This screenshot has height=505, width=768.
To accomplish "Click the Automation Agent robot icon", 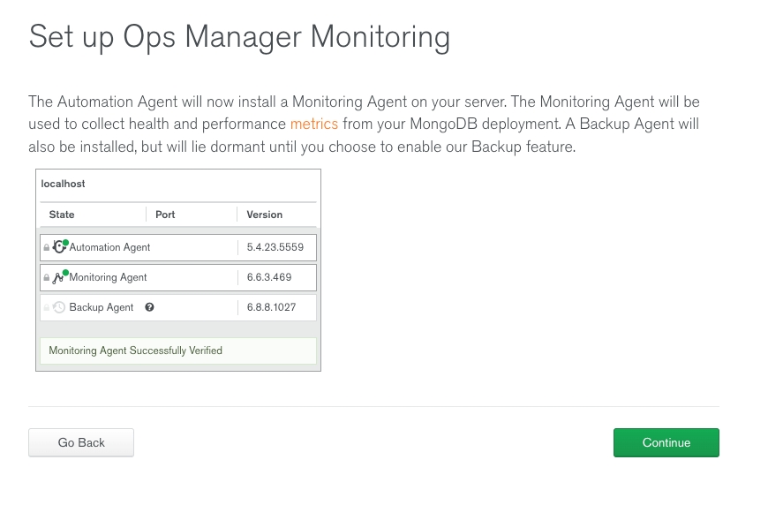I will click(x=59, y=247).
